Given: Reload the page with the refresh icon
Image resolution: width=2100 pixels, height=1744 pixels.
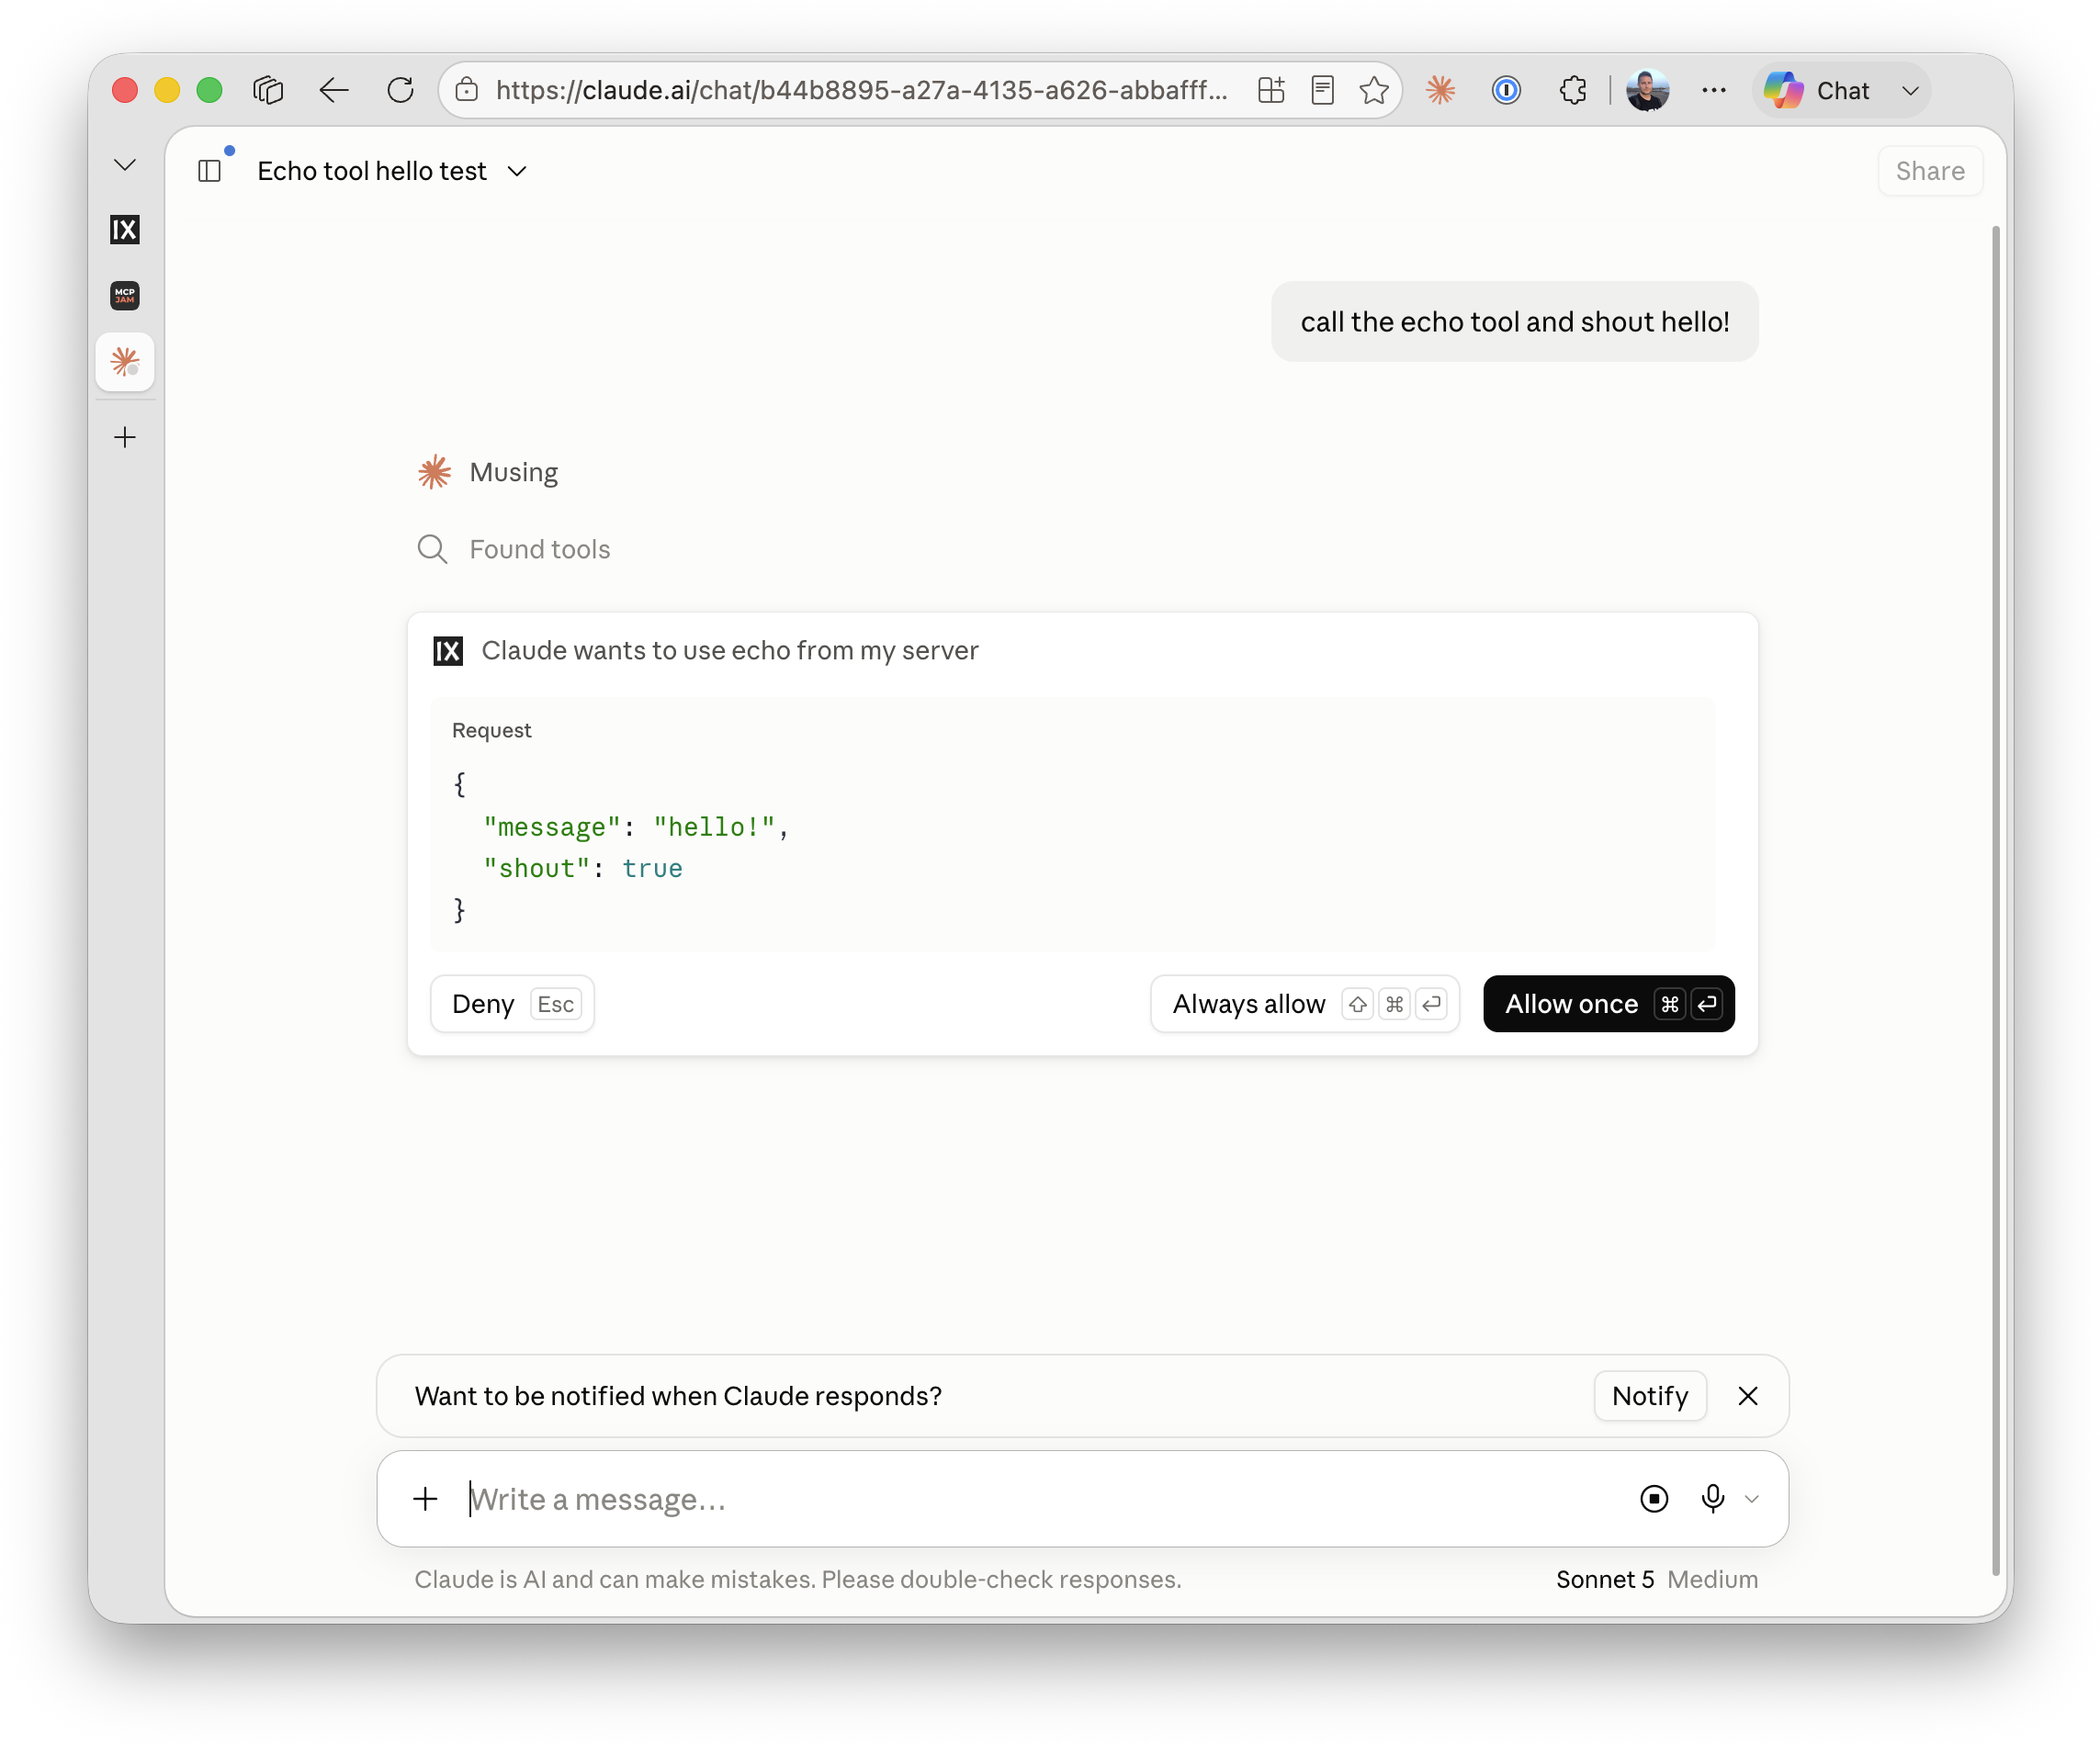Looking at the screenshot, I should (x=401, y=90).
